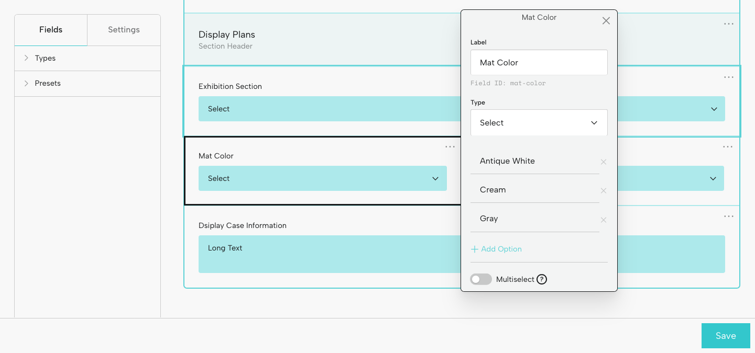The height and width of the screenshot is (353, 755).
Task: Click the Display Plans section header options menu
Action: coord(728,24)
